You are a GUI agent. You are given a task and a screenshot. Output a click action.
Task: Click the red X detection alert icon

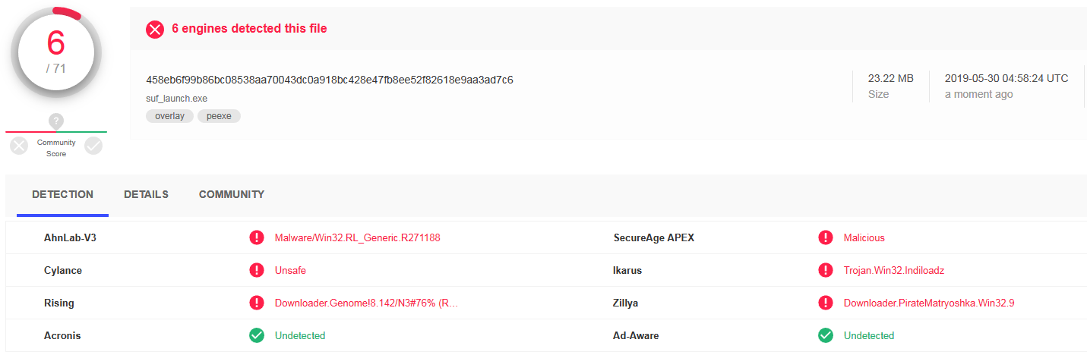[155, 29]
